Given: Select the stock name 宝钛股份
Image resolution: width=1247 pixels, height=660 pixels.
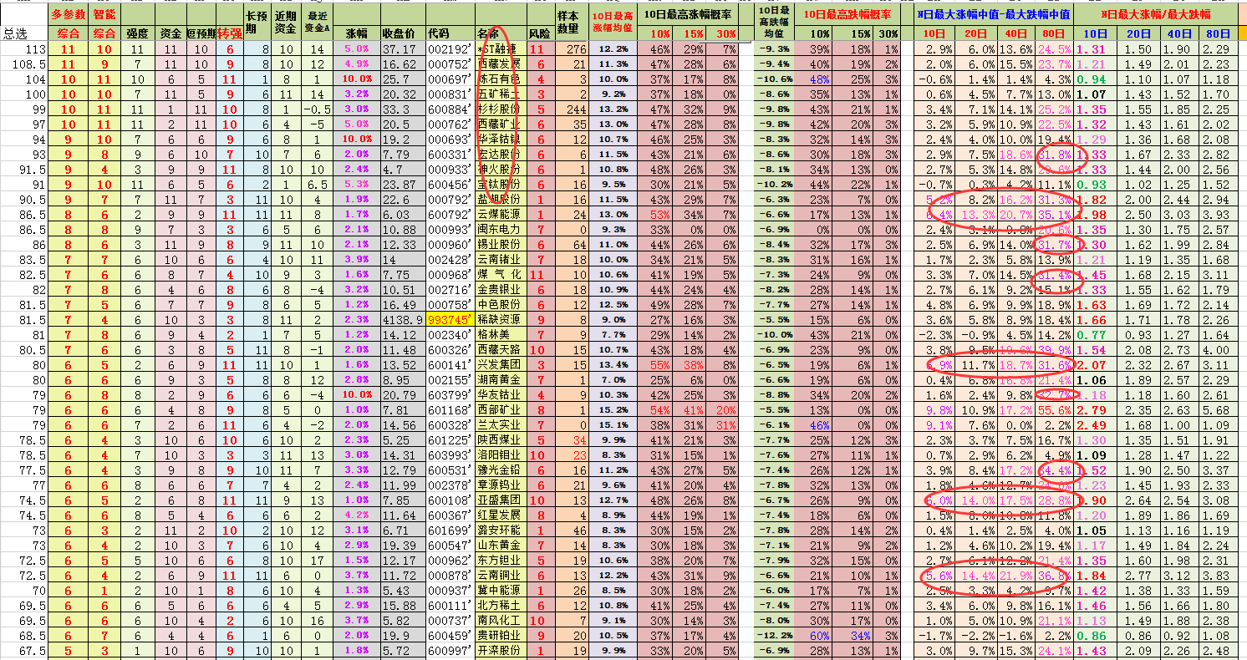Looking at the screenshot, I should (500, 185).
